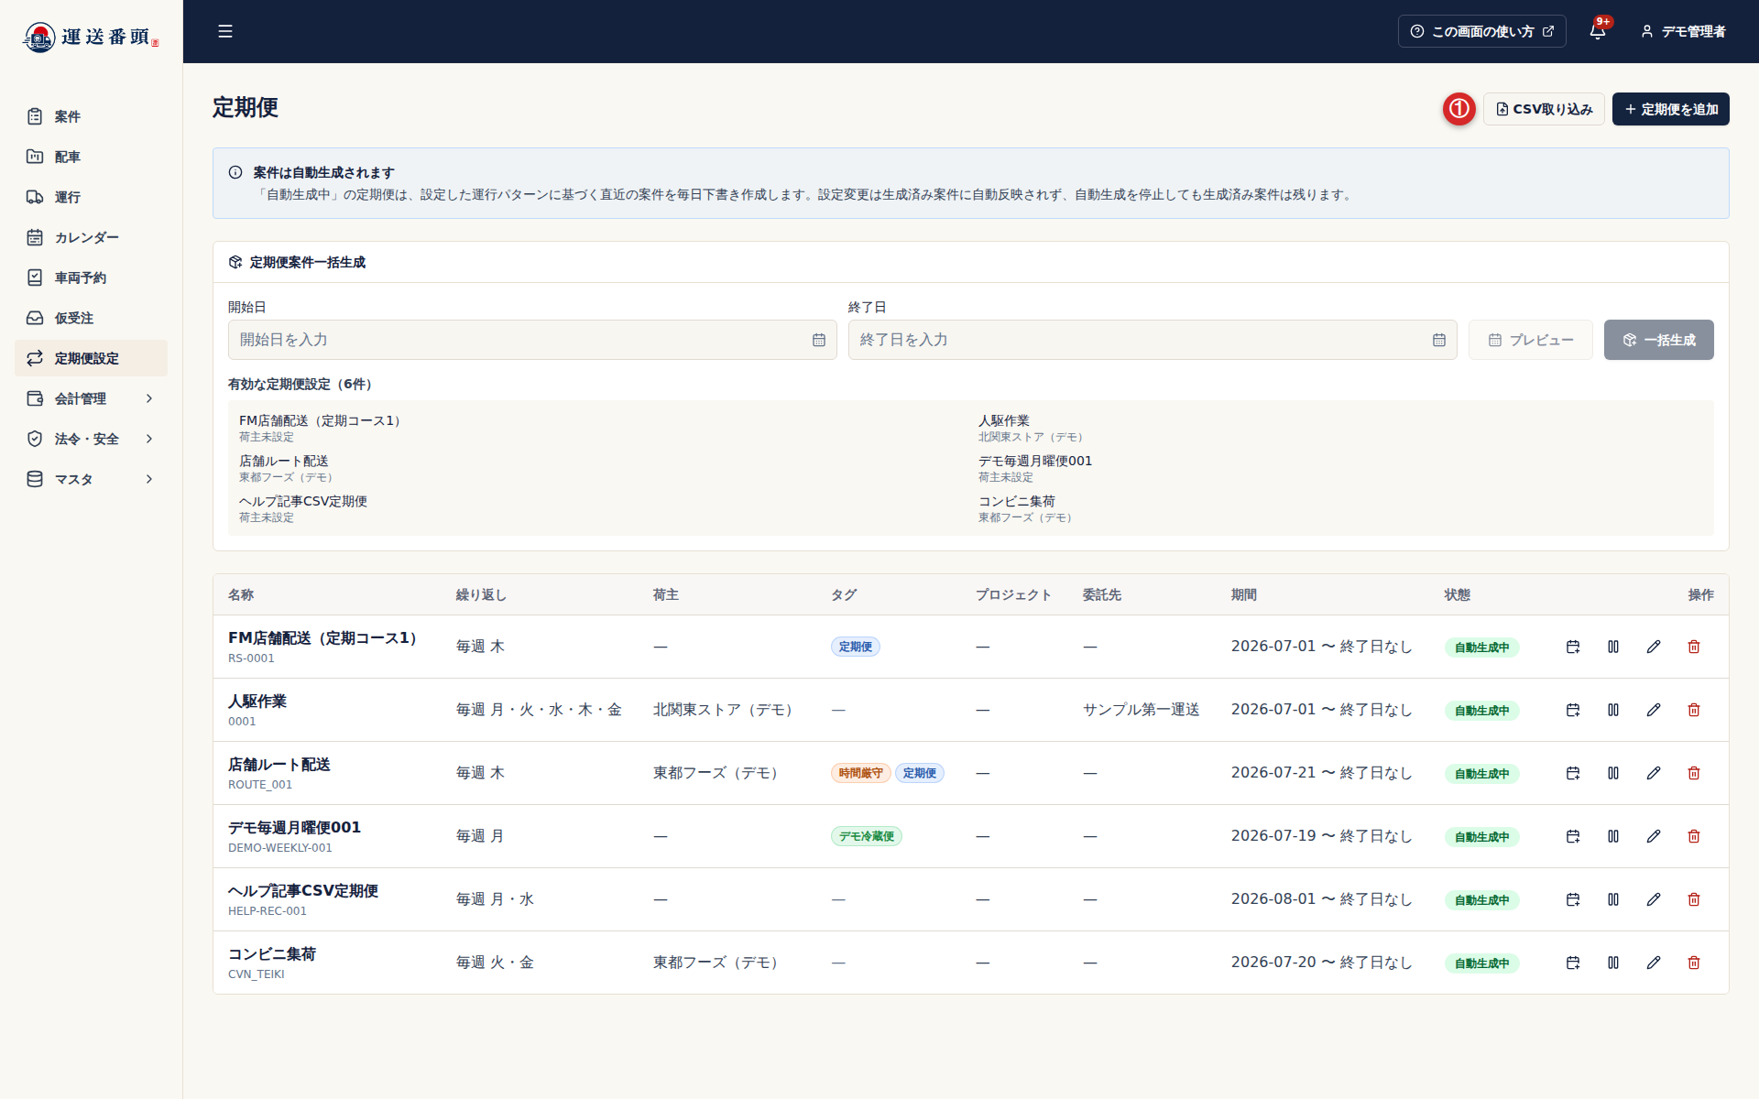Delete the コンビニ集荷 recurring route
This screenshot has height=1099, width=1759.
coord(1694,963)
